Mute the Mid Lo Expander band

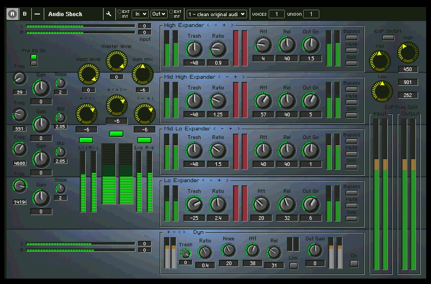[x=352, y=154]
